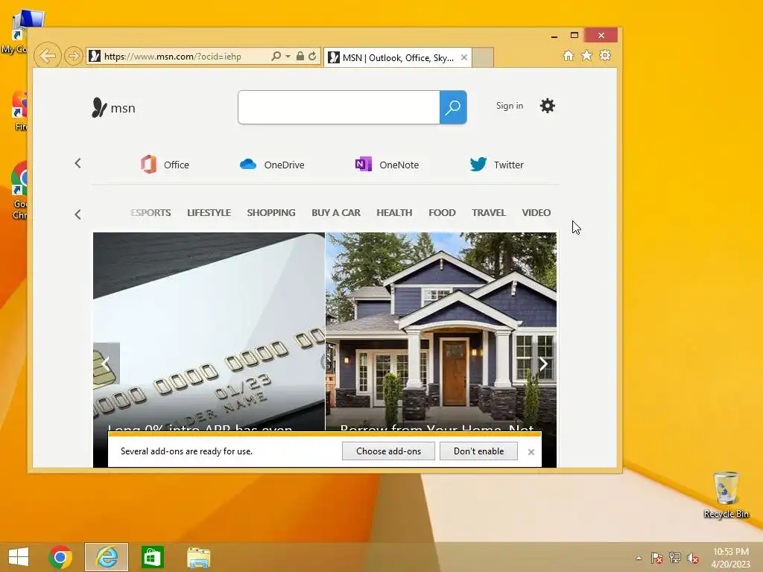The image size is (763, 572).
Task: Click the Sign in link
Action: click(510, 106)
